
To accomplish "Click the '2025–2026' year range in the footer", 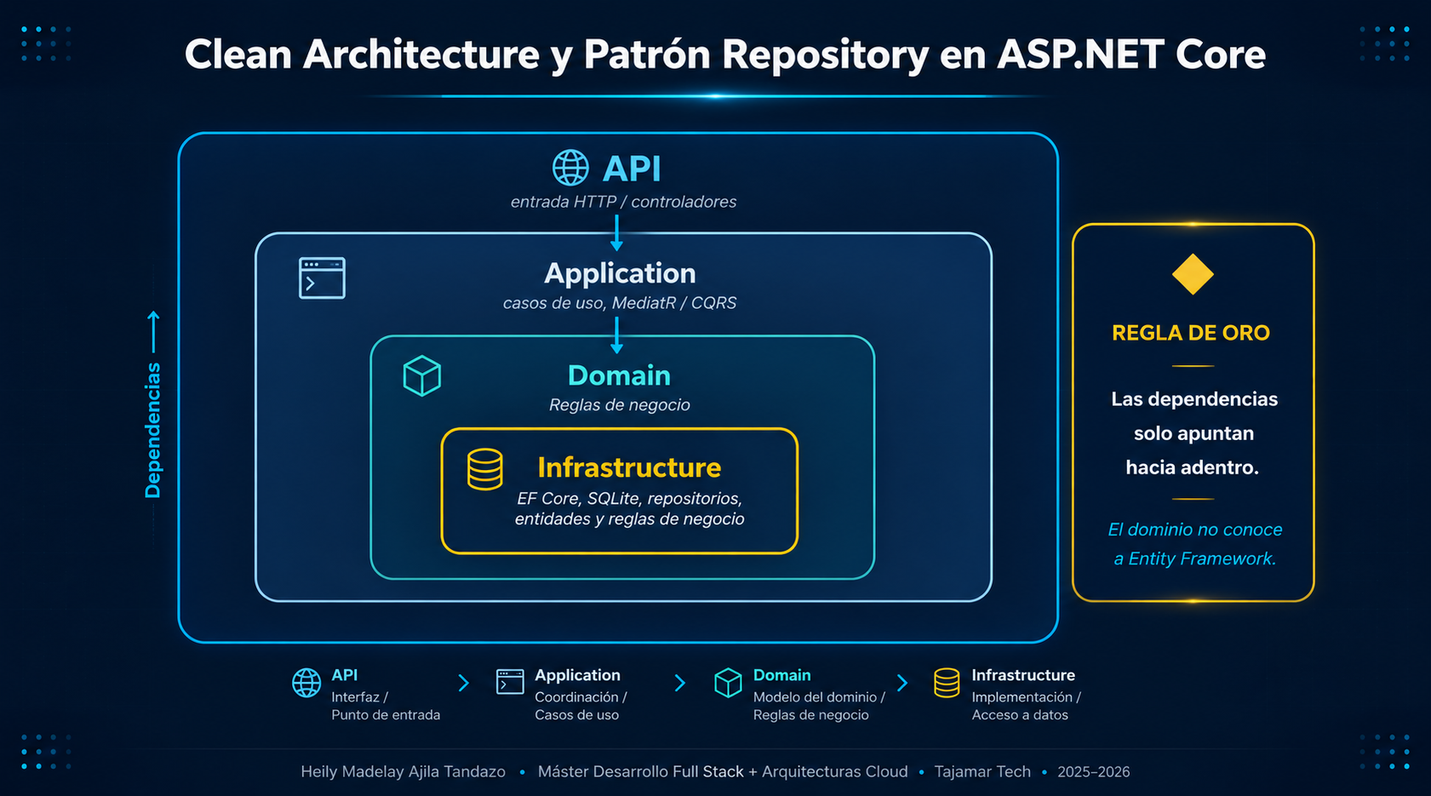I will point(1093,772).
